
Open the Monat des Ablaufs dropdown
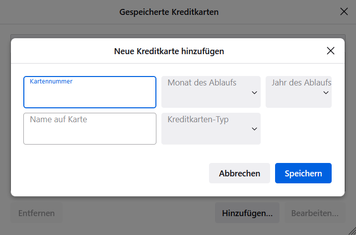pos(211,92)
